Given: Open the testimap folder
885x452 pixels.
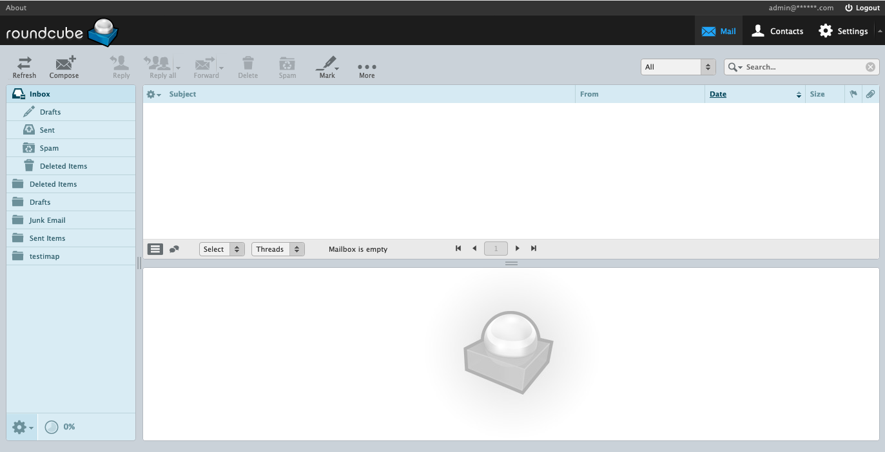Looking at the screenshot, I should pos(44,256).
